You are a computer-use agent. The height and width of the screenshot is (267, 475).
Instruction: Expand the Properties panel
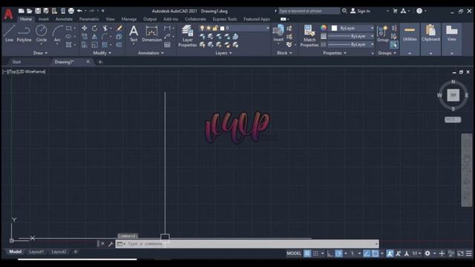coord(335,53)
